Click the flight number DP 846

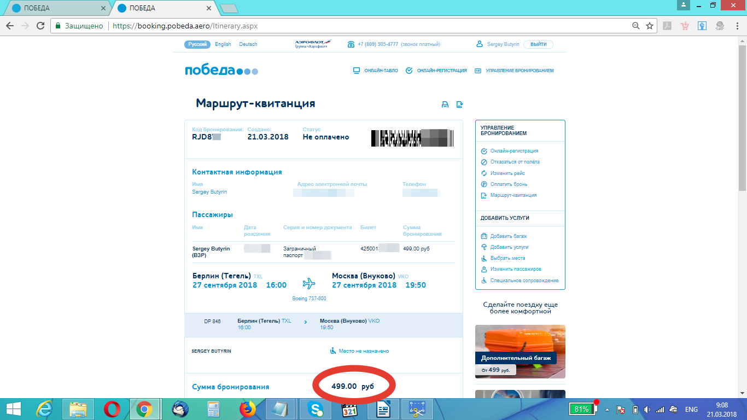[212, 322]
